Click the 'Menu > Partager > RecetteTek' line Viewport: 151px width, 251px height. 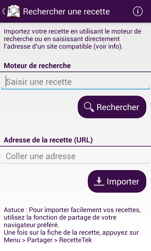click(48, 240)
